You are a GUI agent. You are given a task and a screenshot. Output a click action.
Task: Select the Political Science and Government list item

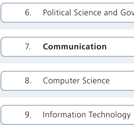click(67, 12)
